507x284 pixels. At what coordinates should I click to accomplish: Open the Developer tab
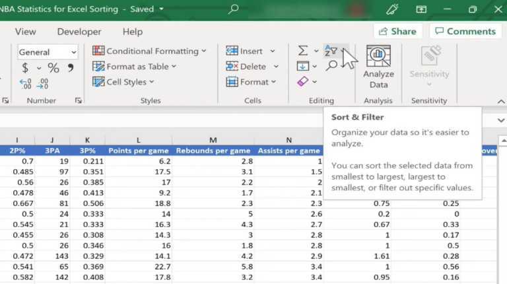(x=79, y=32)
